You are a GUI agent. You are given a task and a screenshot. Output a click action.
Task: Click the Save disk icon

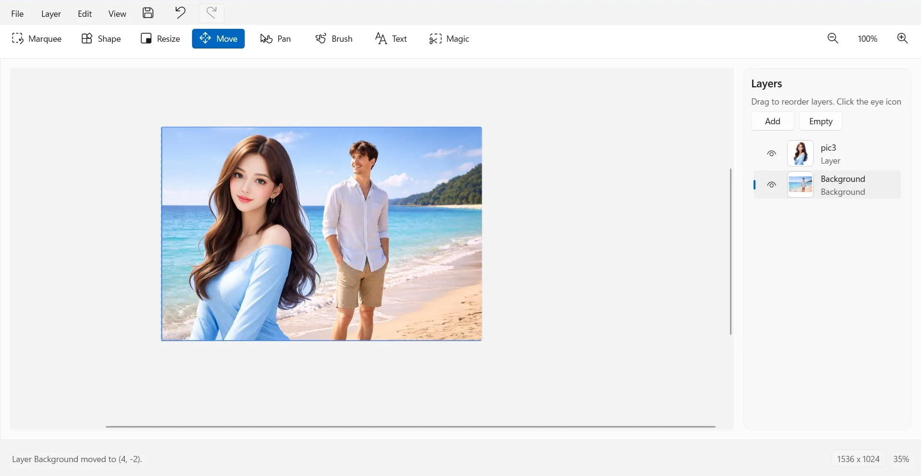pos(148,13)
